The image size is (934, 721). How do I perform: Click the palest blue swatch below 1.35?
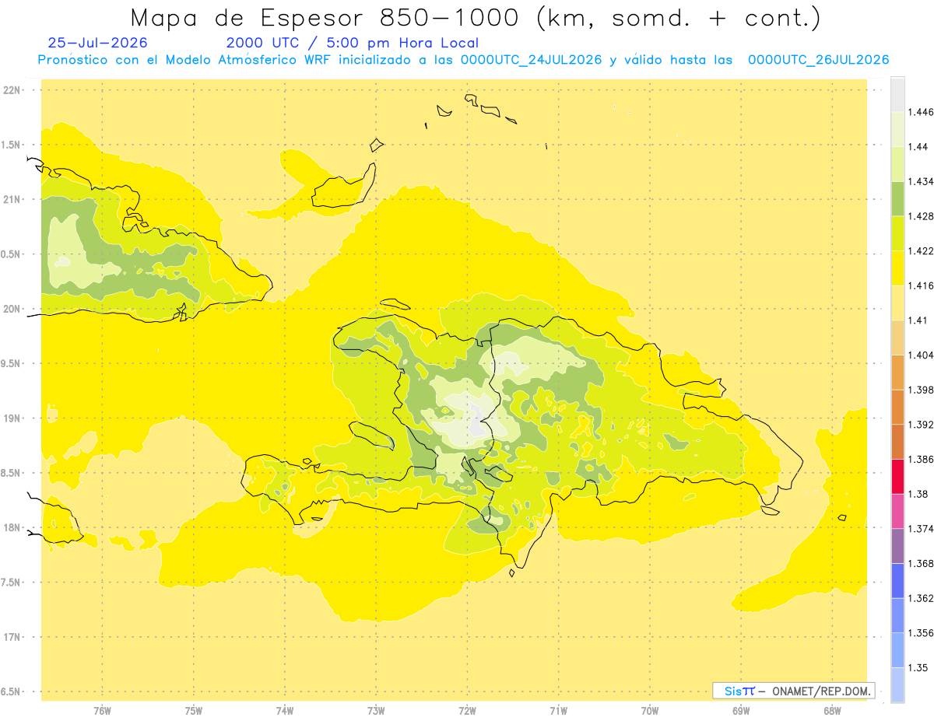coord(898,685)
